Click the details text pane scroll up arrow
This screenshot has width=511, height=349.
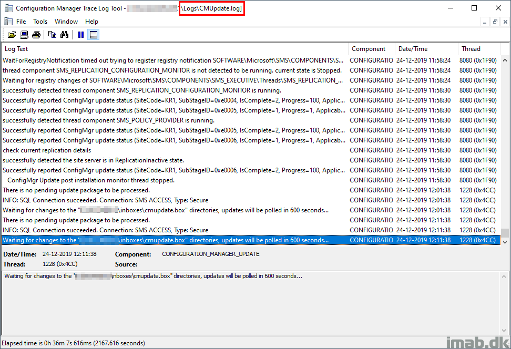(x=504, y=276)
